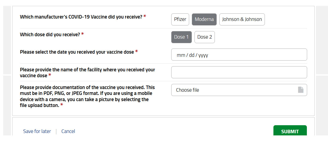Click the red asterisk after the dose question

pyautogui.click(x=82, y=34)
